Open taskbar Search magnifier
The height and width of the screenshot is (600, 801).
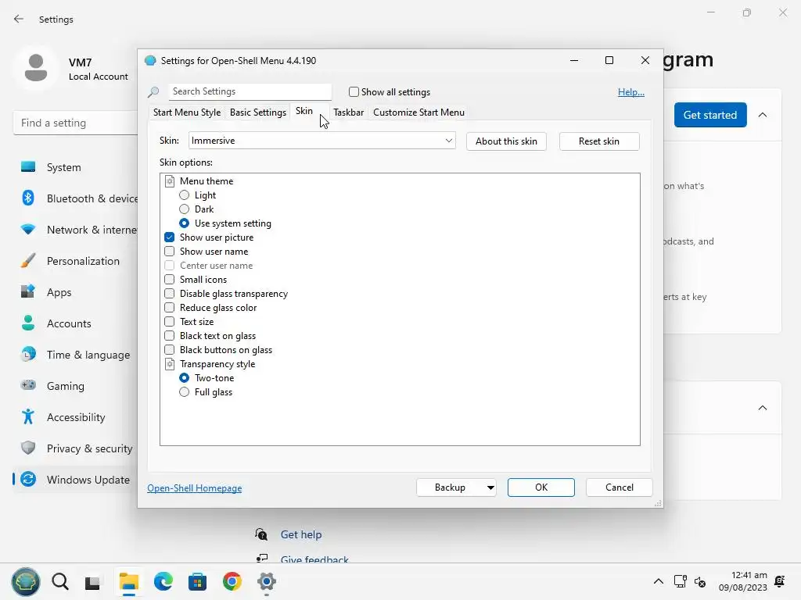point(60,581)
